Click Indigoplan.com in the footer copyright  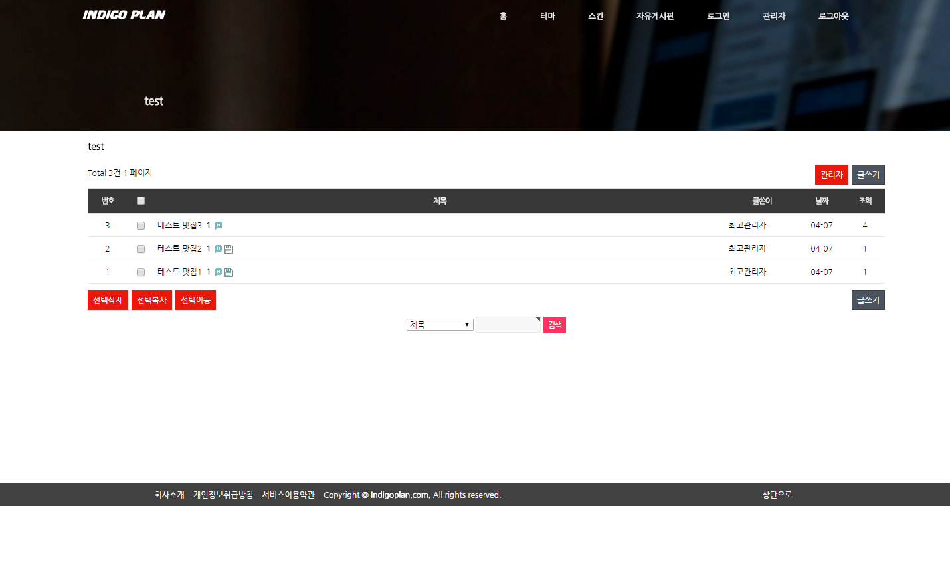pyautogui.click(x=400, y=495)
